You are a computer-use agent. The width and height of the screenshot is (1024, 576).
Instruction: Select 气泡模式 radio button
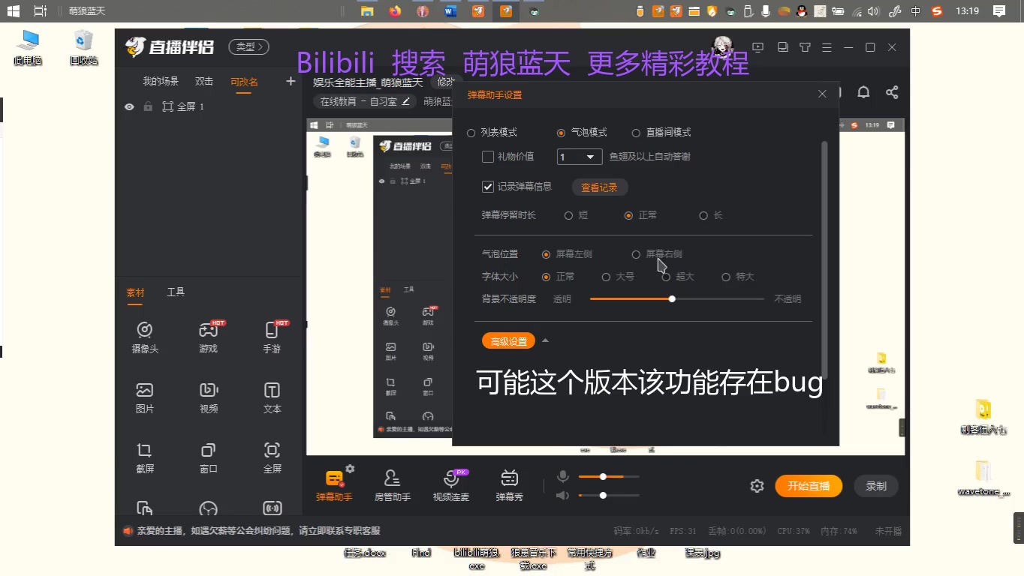(561, 133)
